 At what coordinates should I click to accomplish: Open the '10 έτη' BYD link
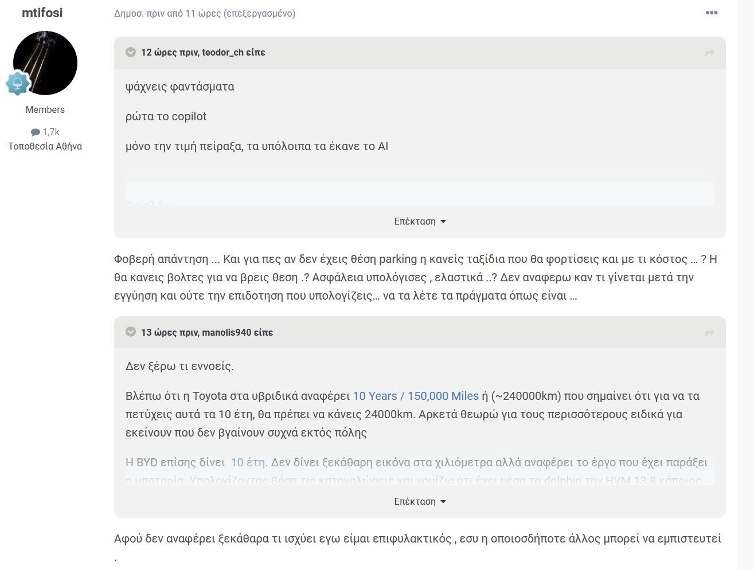tap(248, 462)
